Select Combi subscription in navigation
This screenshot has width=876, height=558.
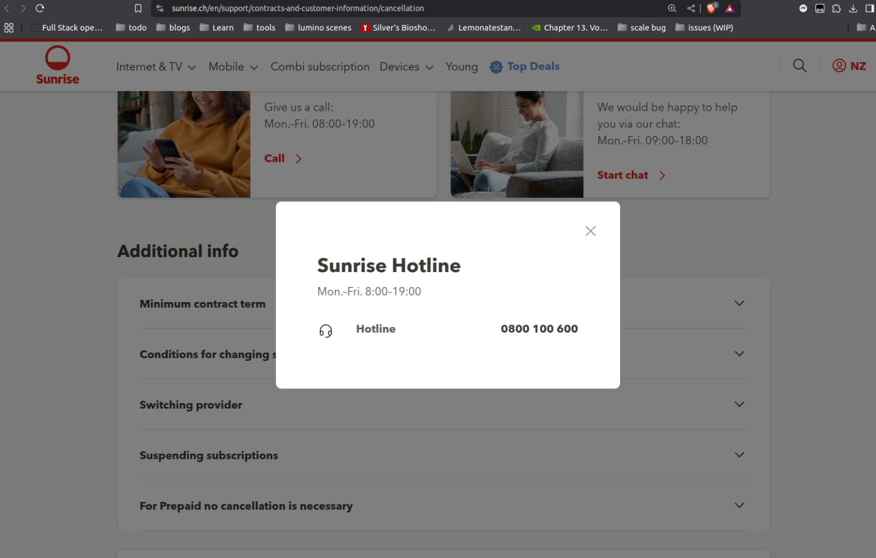click(x=320, y=67)
